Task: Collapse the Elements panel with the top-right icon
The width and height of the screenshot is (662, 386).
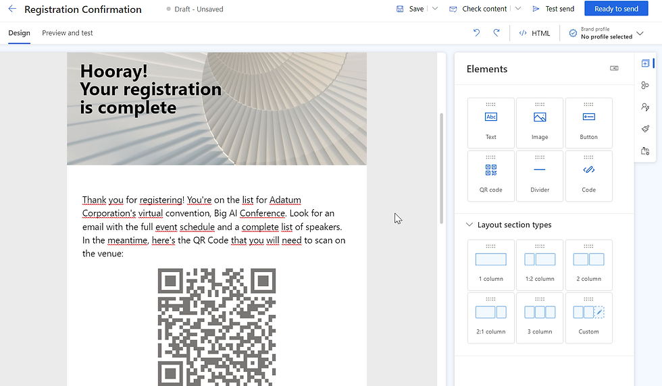Action: tap(614, 68)
